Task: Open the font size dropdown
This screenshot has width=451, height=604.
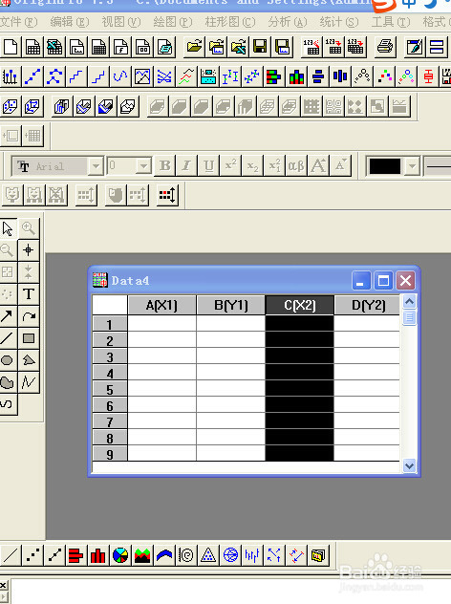Action: pyautogui.click(x=143, y=166)
